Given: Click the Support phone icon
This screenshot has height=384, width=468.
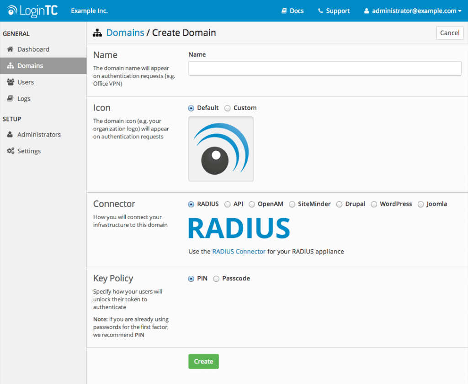Looking at the screenshot, I should 321,11.
